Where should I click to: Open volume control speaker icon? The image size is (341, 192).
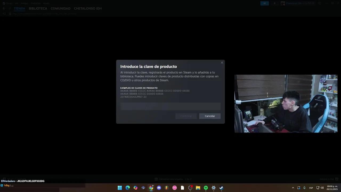(322, 188)
